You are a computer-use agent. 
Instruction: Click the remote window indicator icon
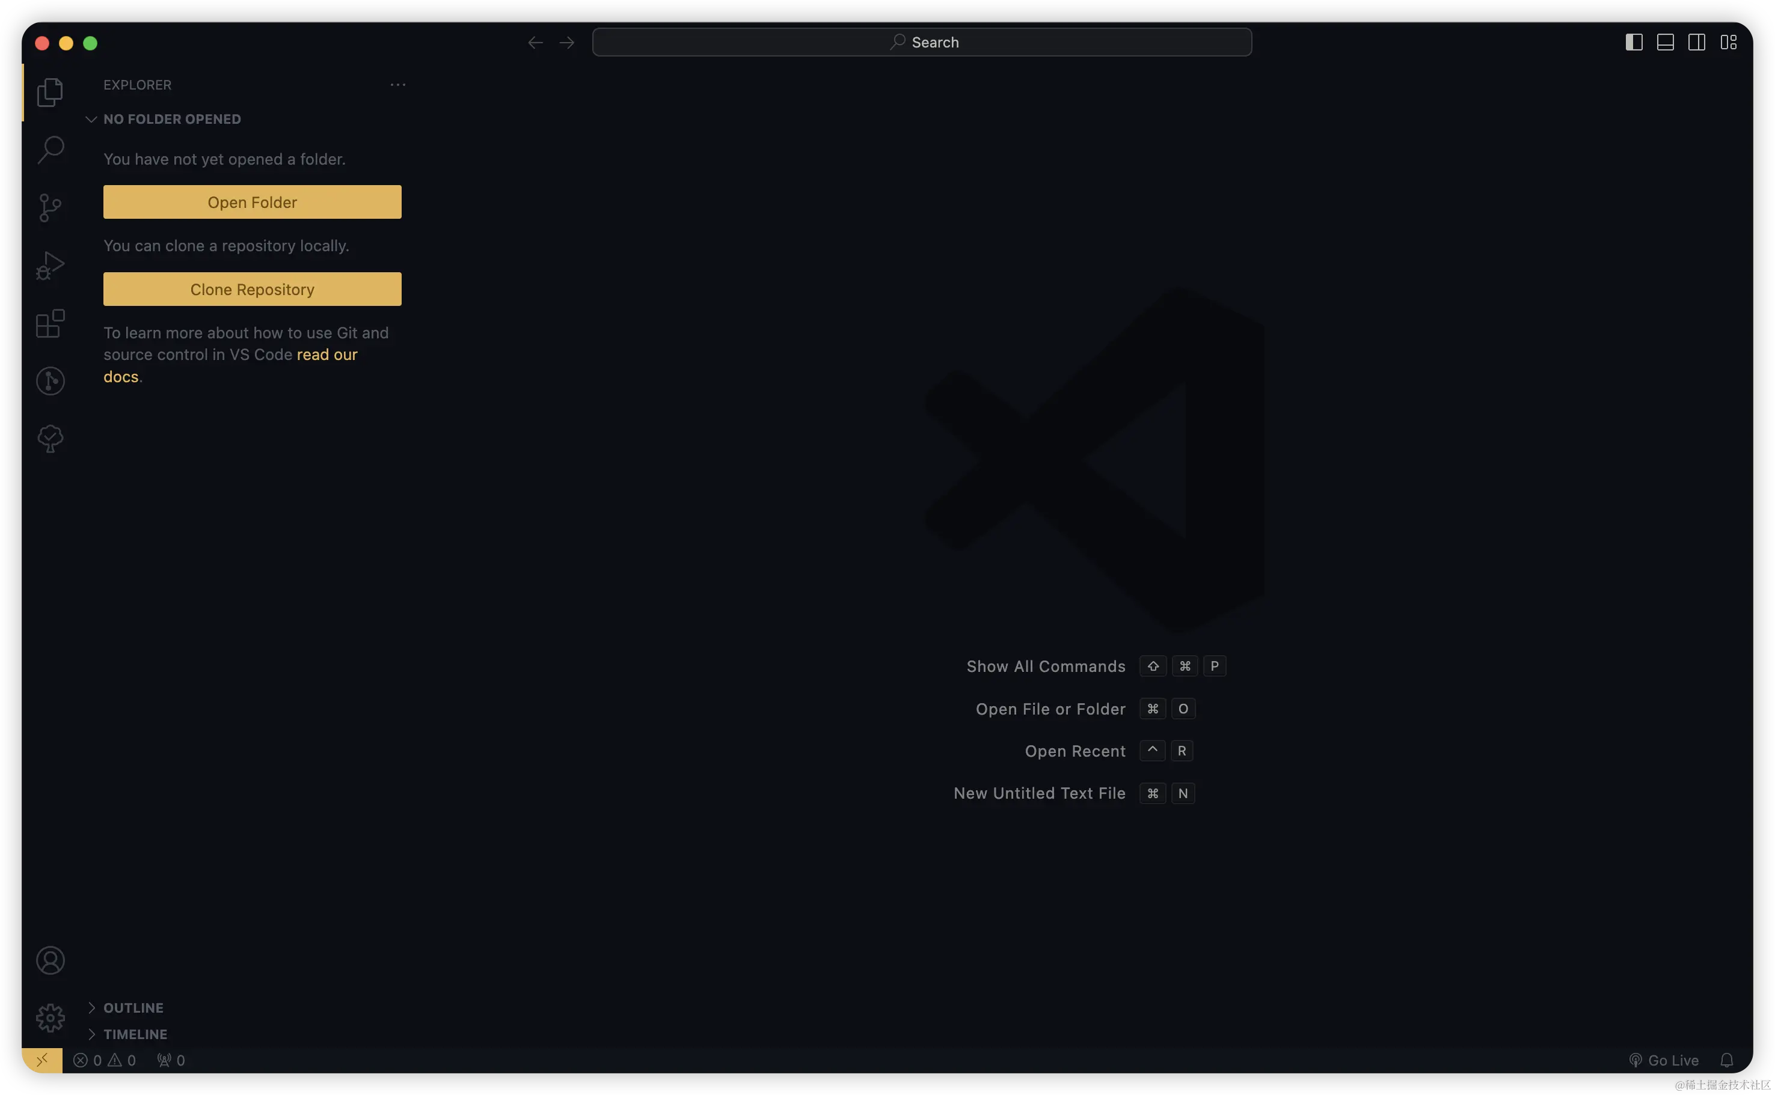pyautogui.click(x=42, y=1060)
